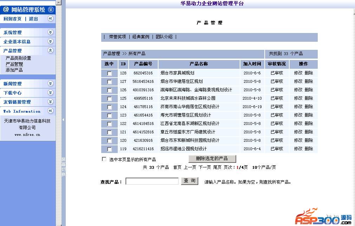355x226 pixels.
Task: Click 删除 for 寿光市胡营居住区规划设计
Action: pyautogui.click(x=309, y=115)
